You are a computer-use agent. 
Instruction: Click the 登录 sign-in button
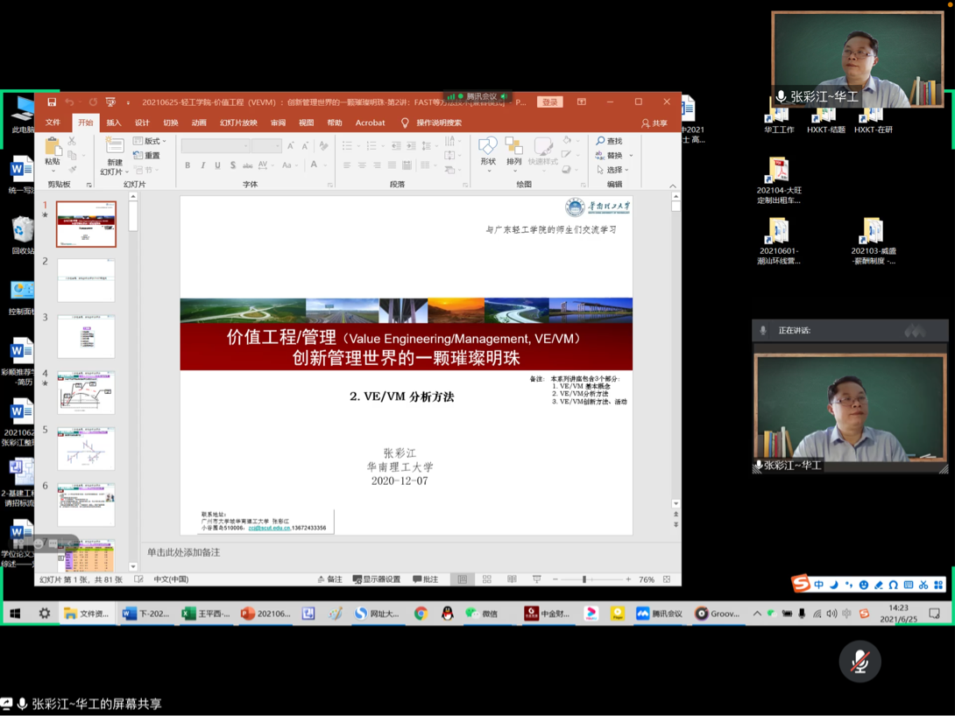(549, 102)
